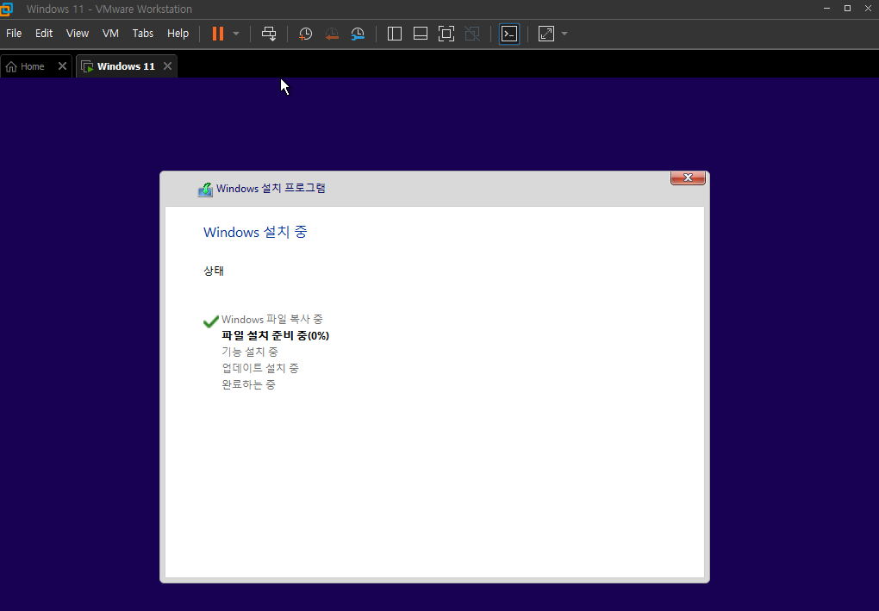
Task: Close the VMware Workstation window
Action: [869, 9]
